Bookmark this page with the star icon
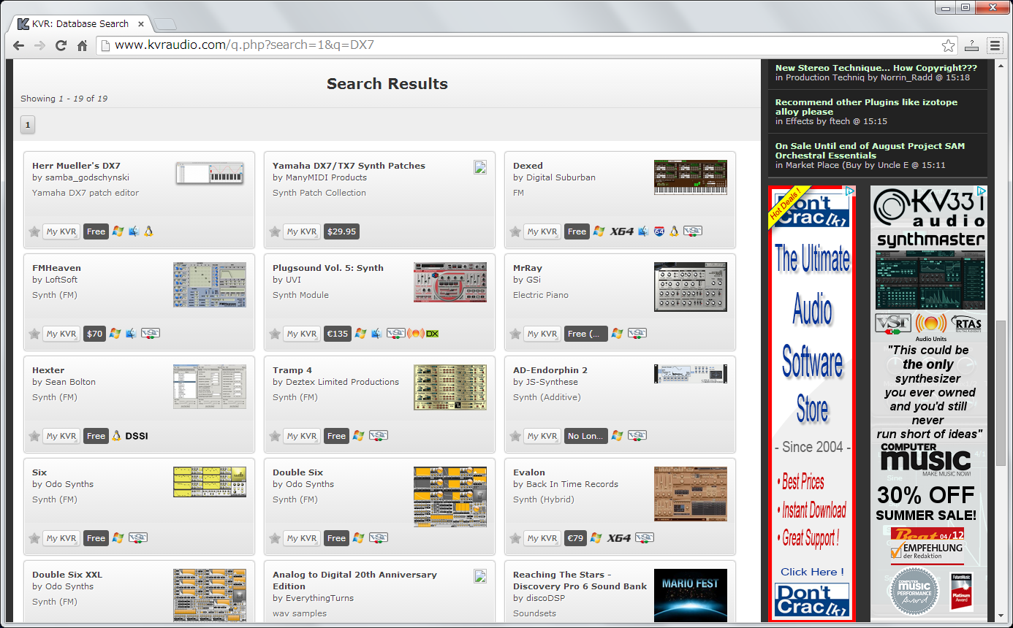Viewport: 1013px width, 628px height. pos(948,45)
